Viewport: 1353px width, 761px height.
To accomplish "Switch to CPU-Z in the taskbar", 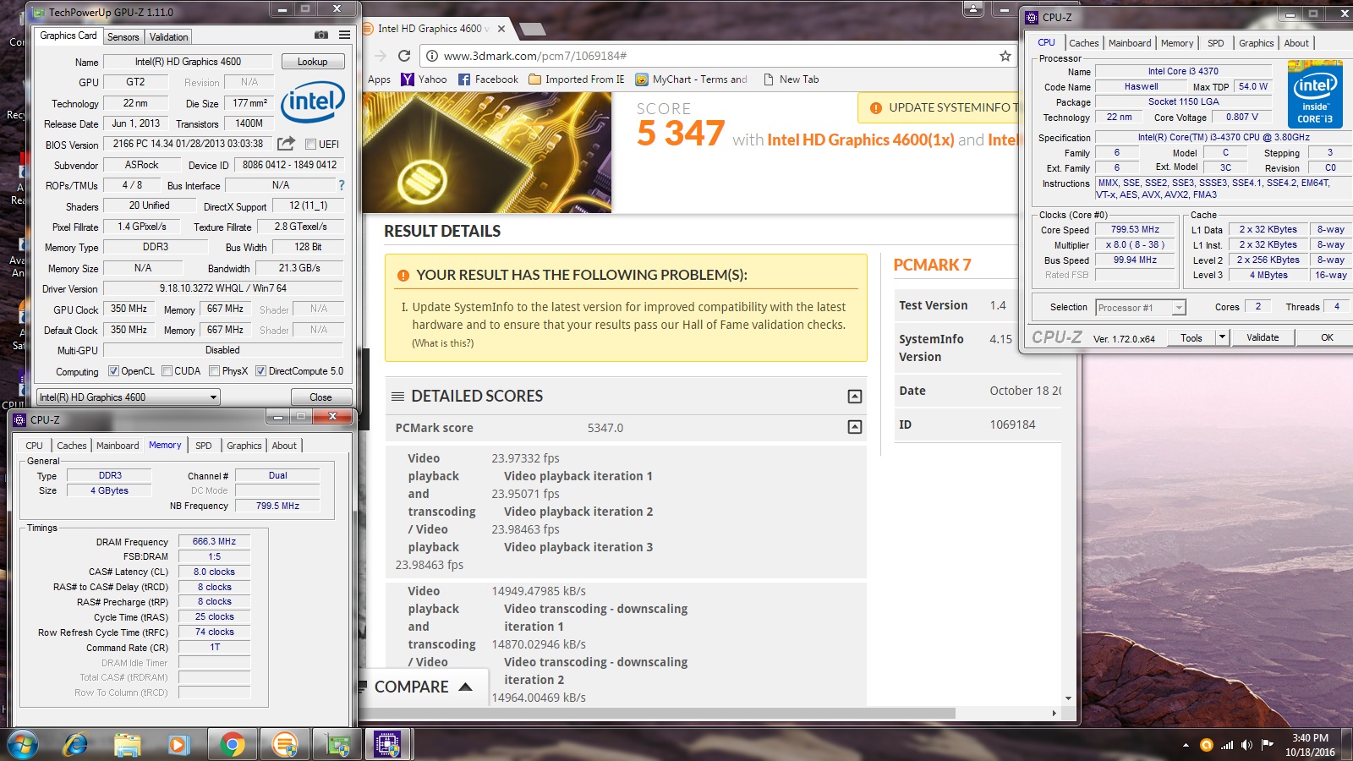I will point(387,744).
